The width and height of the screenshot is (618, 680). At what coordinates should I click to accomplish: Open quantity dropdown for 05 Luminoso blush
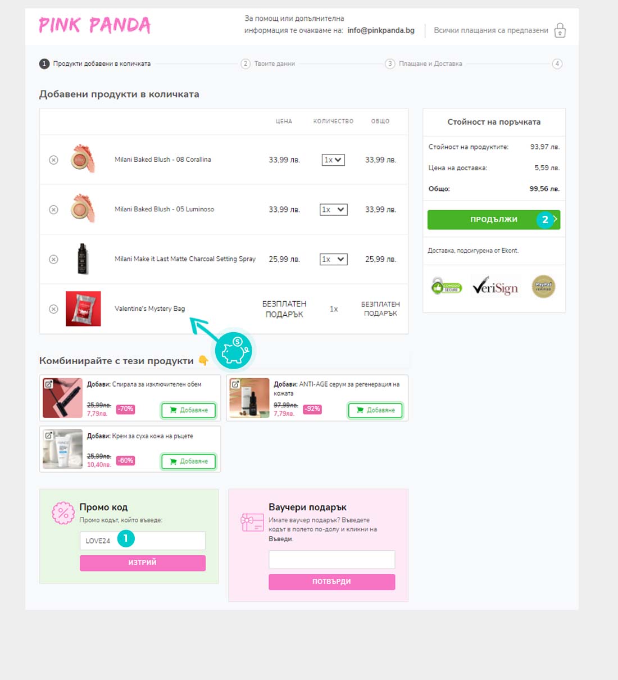tap(334, 210)
